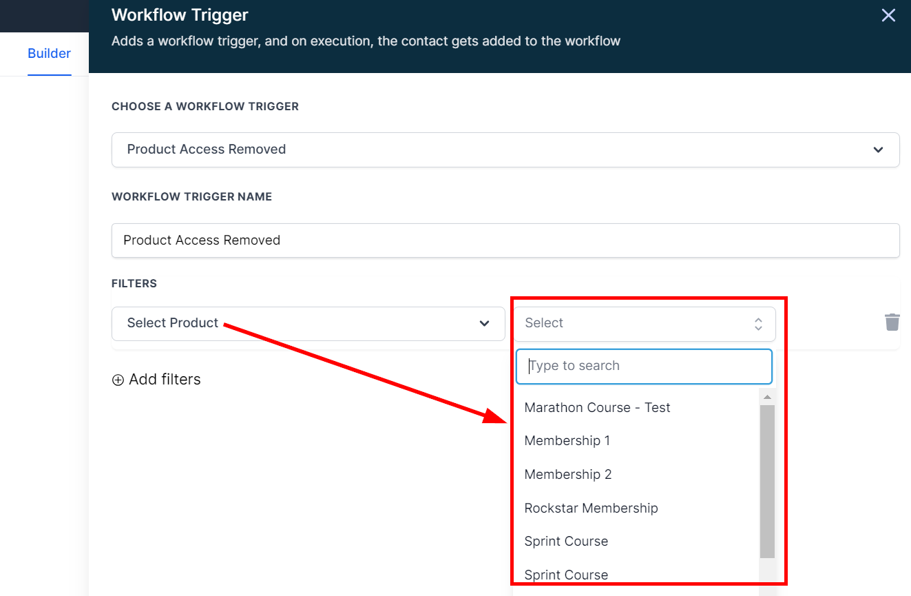Image resolution: width=911 pixels, height=596 pixels.
Task: Click the up-down arrows in the Select field
Action: coord(758,324)
